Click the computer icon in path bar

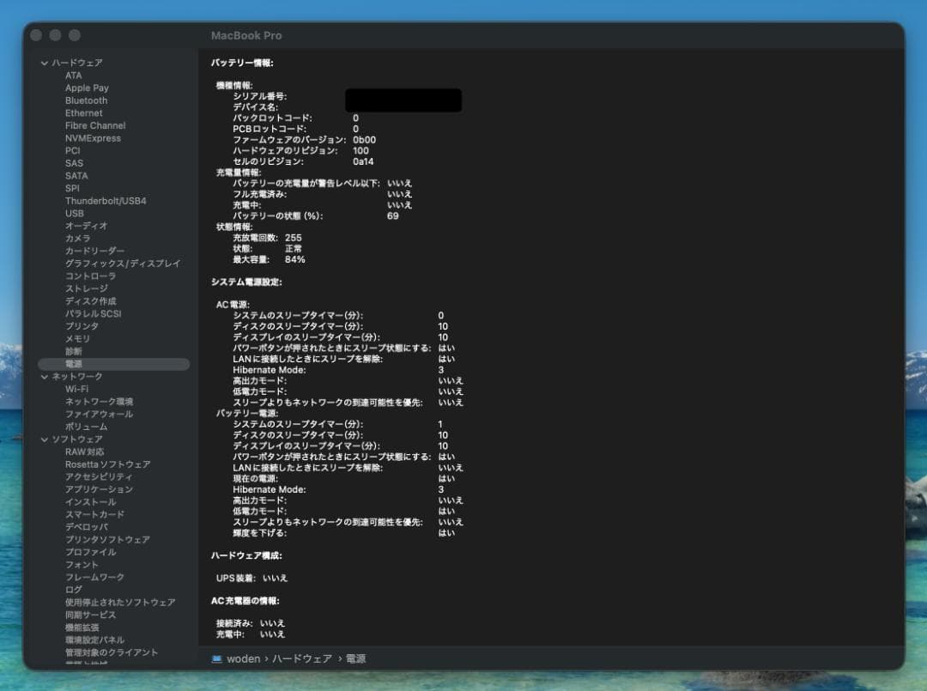(217, 658)
